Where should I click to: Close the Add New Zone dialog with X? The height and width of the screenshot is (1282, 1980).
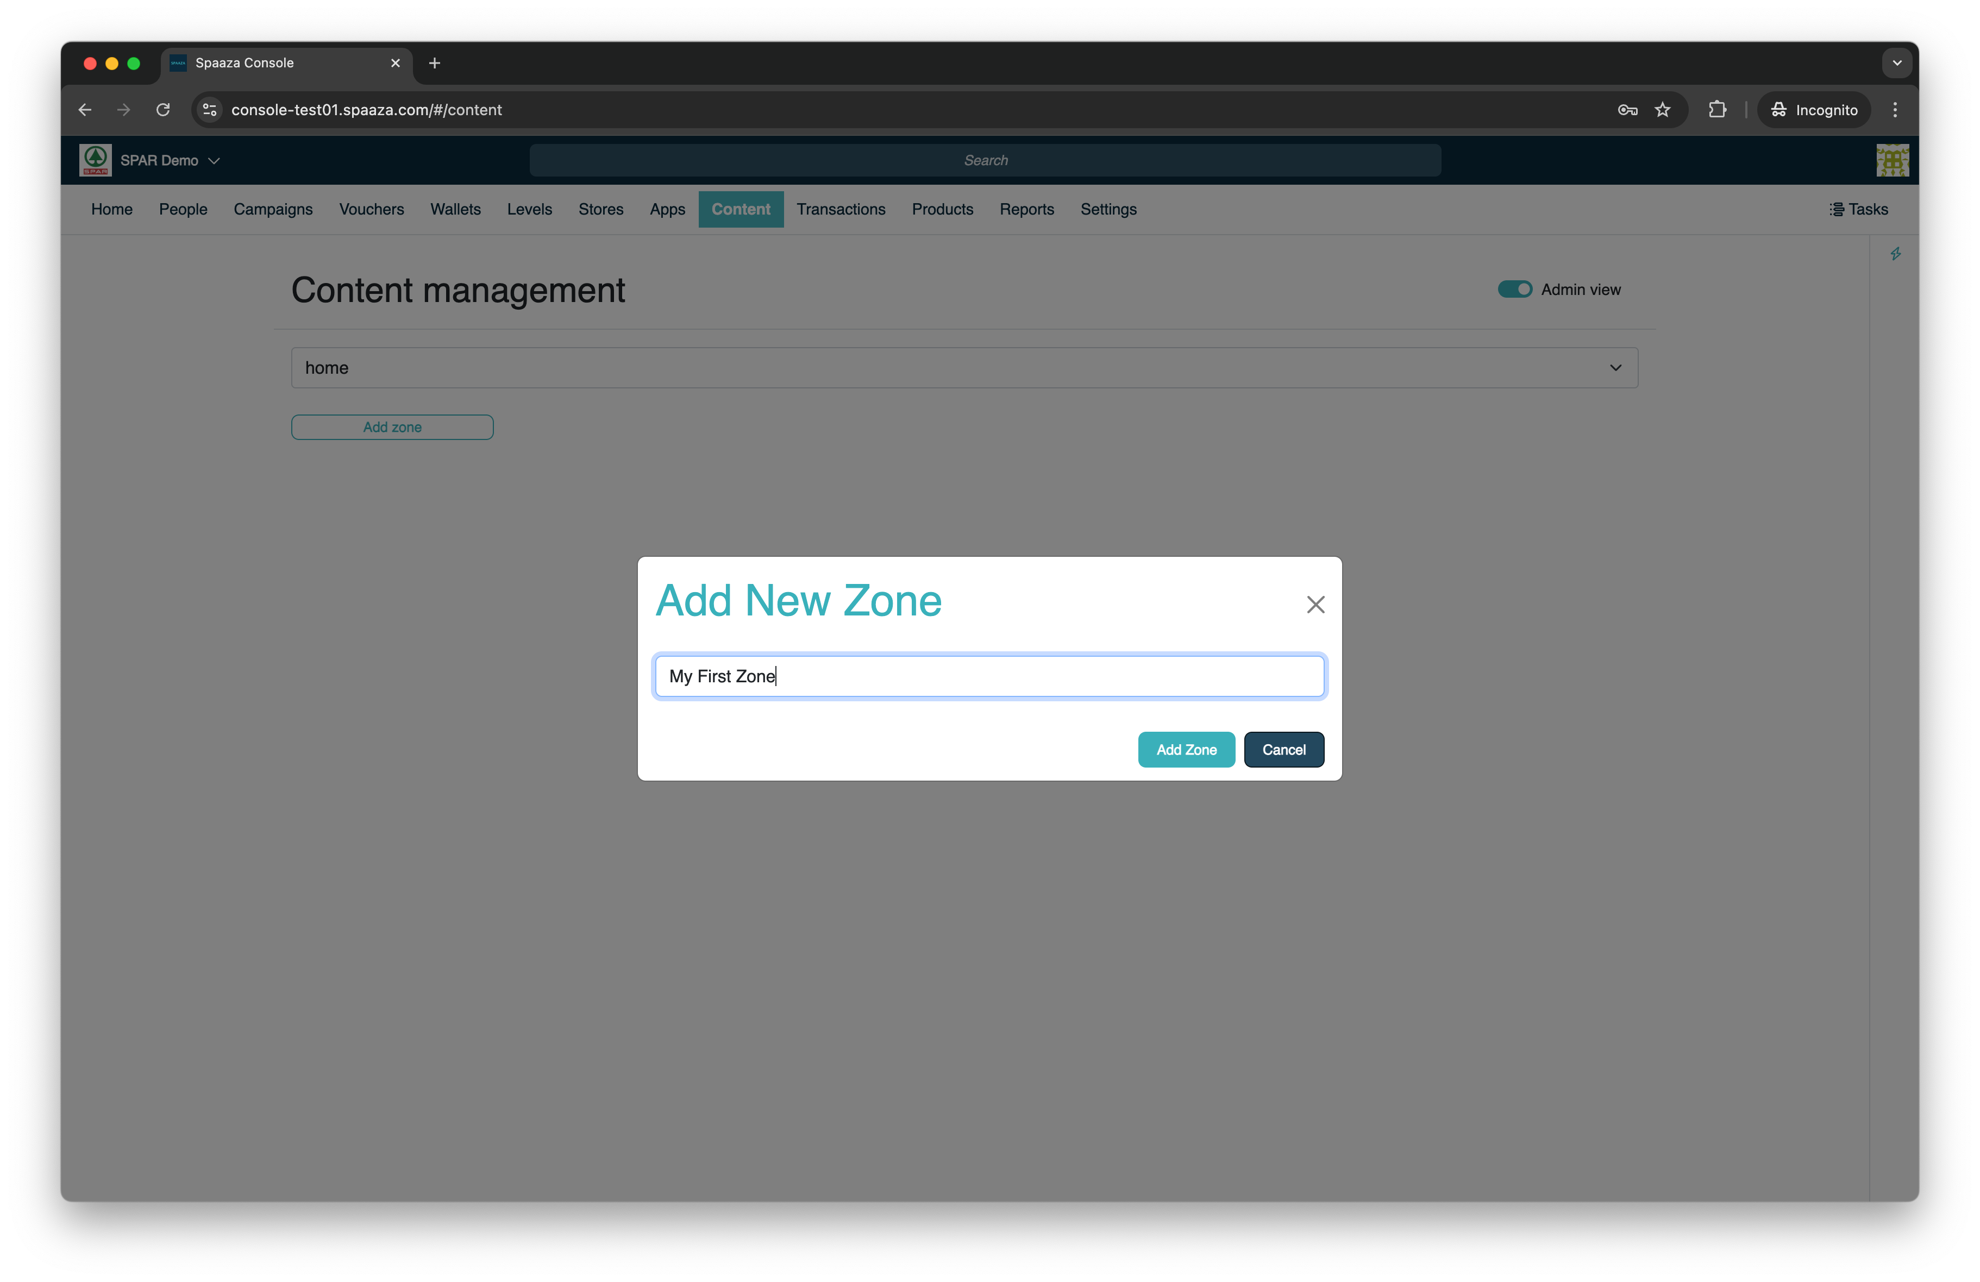(1314, 605)
